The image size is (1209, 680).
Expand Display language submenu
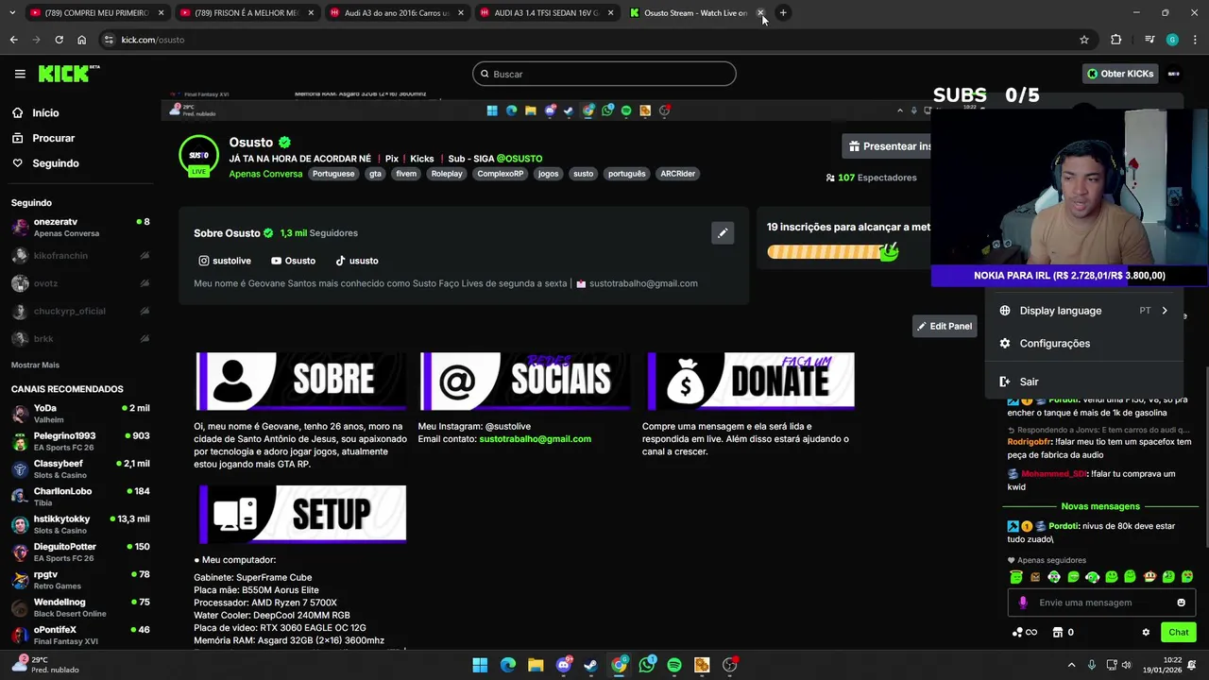click(1084, 311)
